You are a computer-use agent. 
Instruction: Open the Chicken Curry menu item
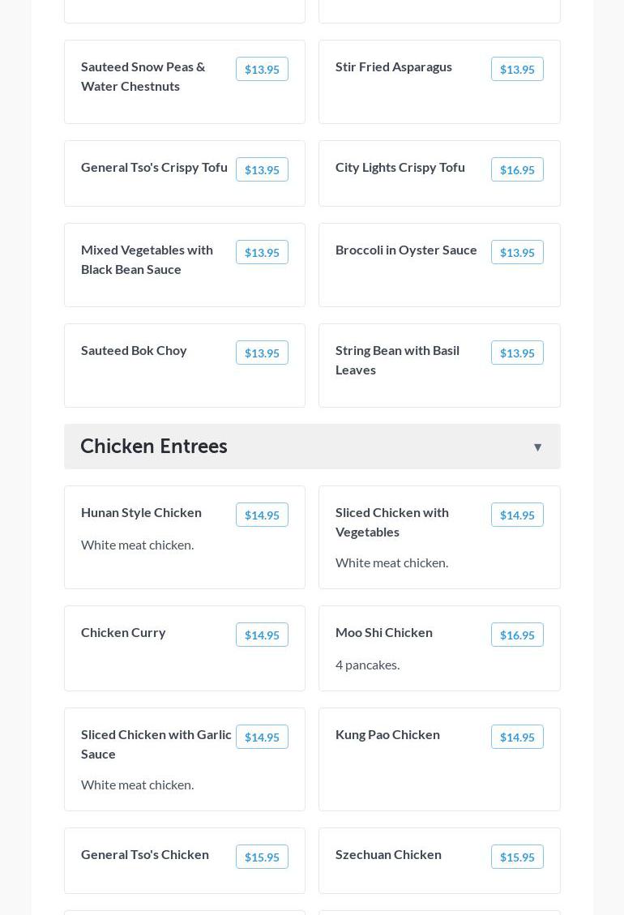pyautogui.click(x=123, y=632)
